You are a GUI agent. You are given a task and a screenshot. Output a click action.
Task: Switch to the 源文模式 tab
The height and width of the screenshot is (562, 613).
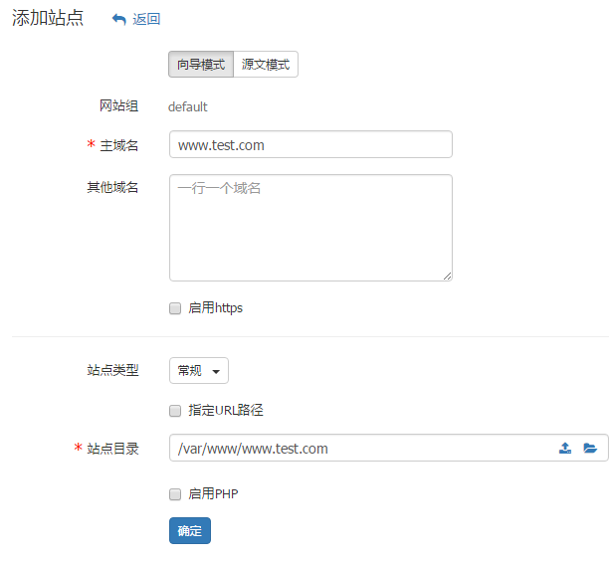pos(266,65)
